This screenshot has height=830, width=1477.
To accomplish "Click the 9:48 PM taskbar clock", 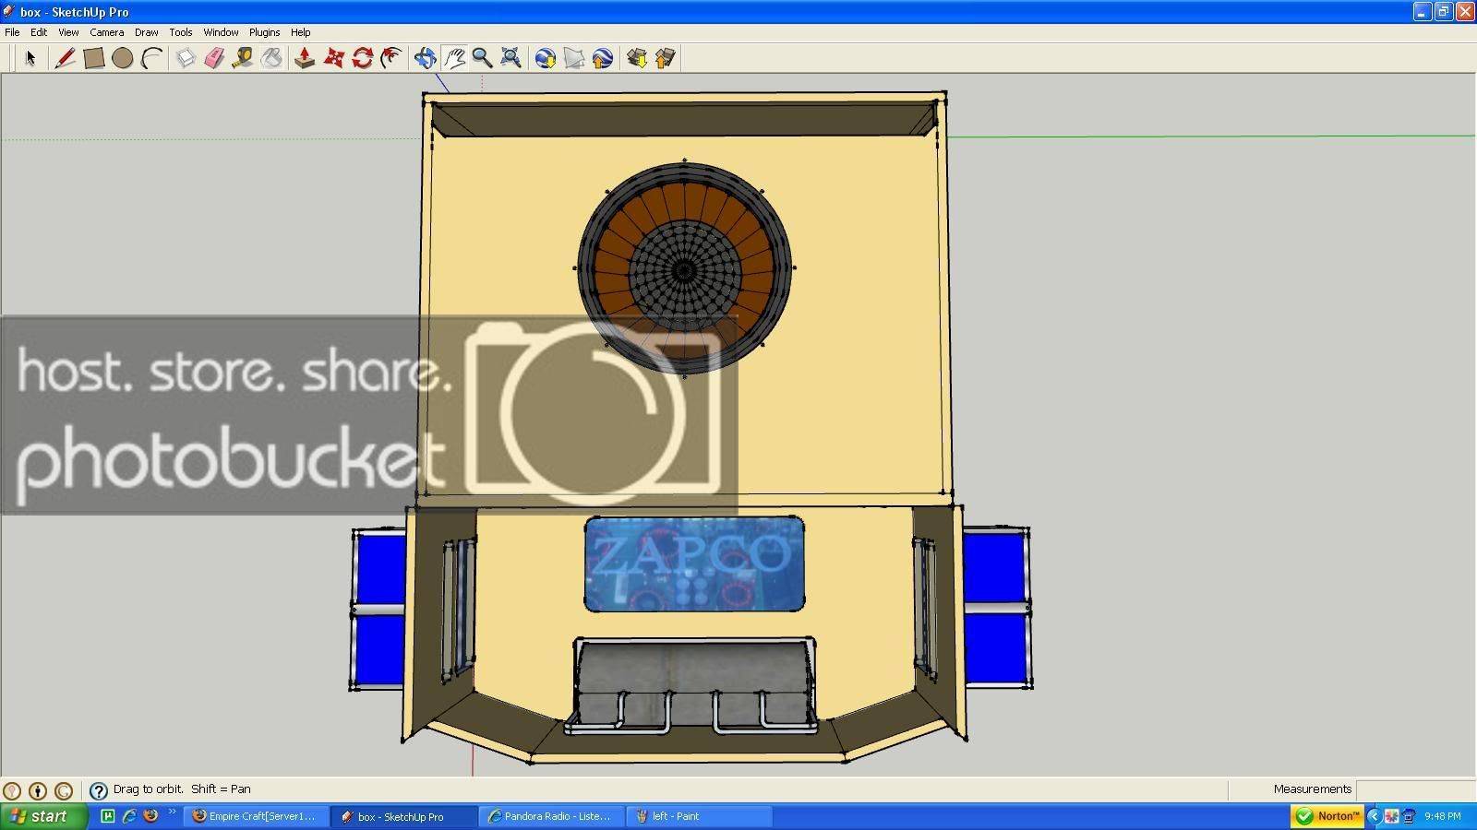I will point(1443,816).
